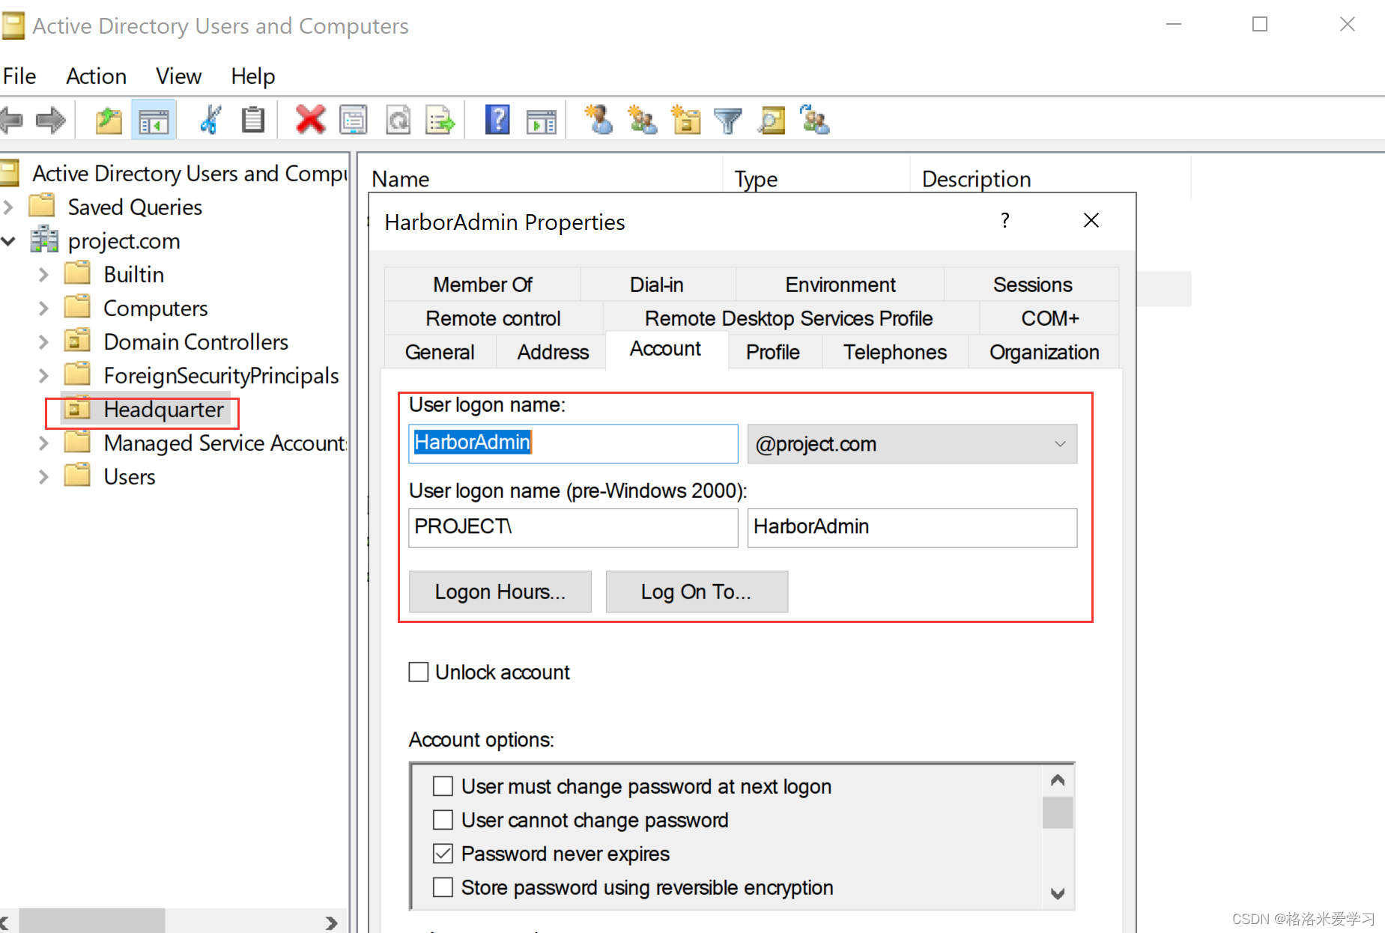The image size is (1385, 933).
Task: Click the red Delete X icon
Action: coord(310,120)
